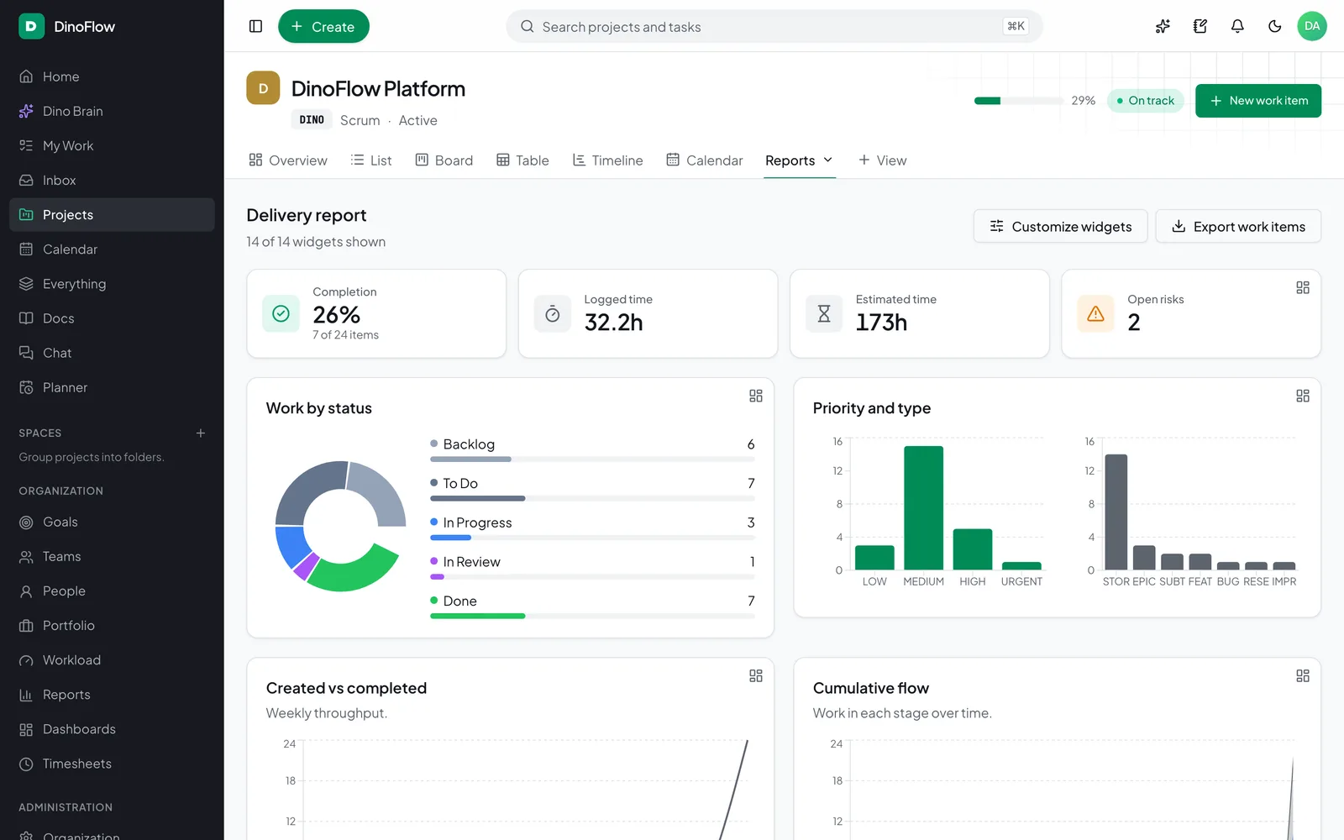The height and width of the screenshot is (840, 1344).
Task: Open the Planner page
Action: click(x=112, y=387)
